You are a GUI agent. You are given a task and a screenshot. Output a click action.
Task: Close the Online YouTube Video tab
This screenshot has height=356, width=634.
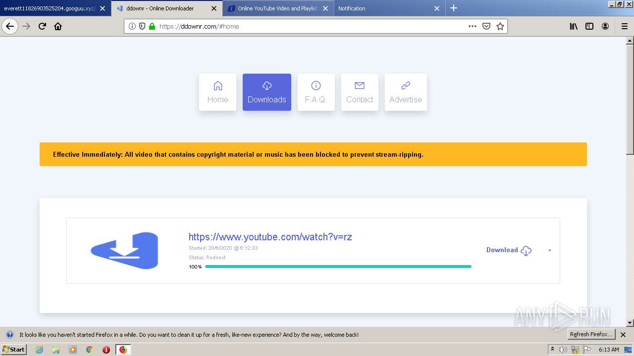tap(325, 8)
